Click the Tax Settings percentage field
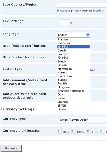Viewport: 107px width, 153px height. 65,22
